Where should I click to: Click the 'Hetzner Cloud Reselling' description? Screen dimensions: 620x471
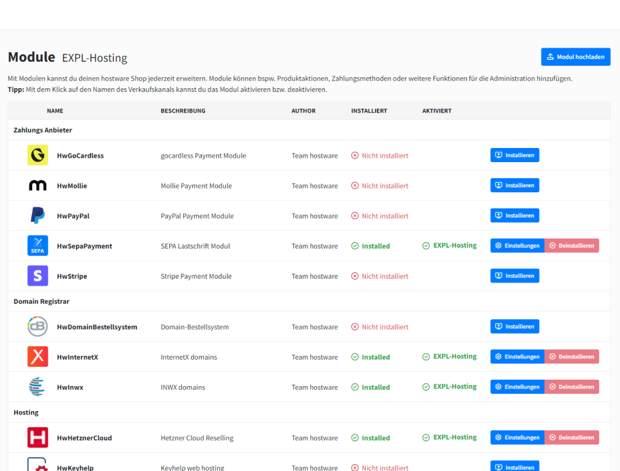(x=197, y=438)
